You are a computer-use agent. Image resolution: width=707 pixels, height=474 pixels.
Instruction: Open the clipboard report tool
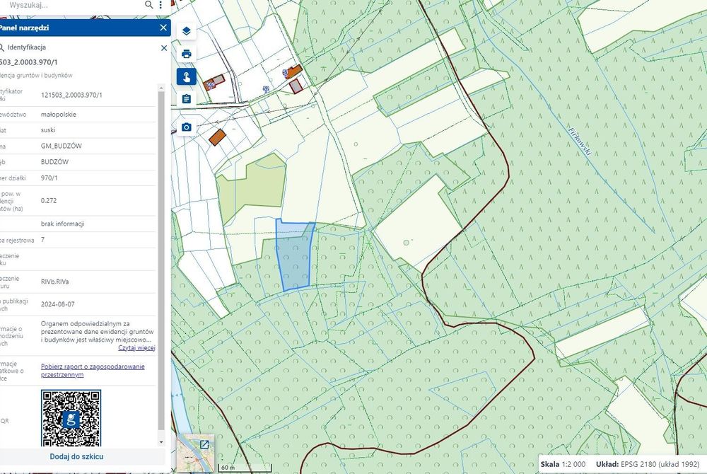point(186,99)
